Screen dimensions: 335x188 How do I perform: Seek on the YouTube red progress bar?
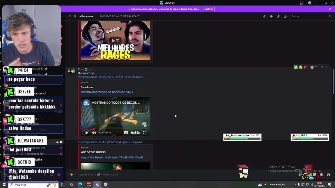(115, 129)
